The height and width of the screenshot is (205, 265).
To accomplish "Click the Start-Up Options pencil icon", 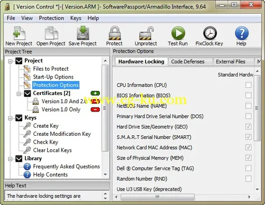I will pos(27,77).
